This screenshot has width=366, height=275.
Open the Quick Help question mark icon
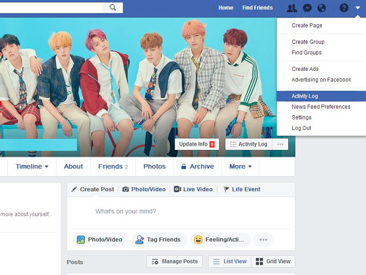tap(344, 8)
